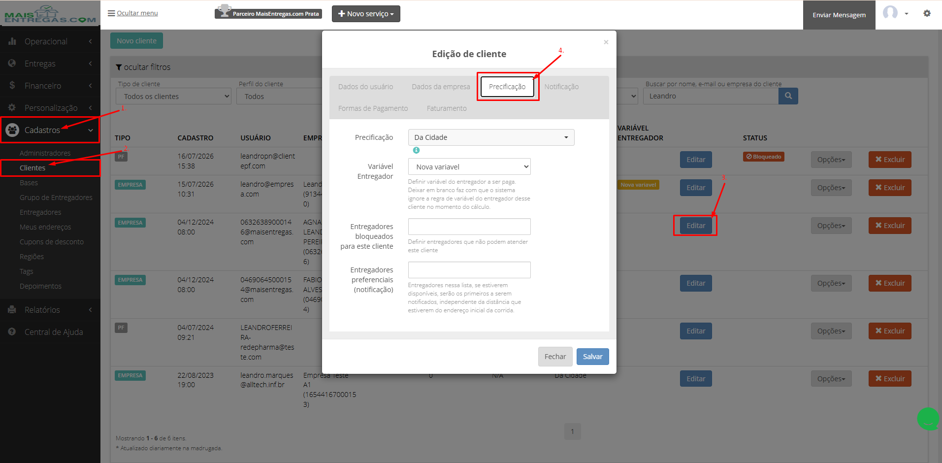The image size is (942, 463).
Task: Click Editar for the leandro.marques@alltech.inf.br row
Action: [x=696, y=379]
